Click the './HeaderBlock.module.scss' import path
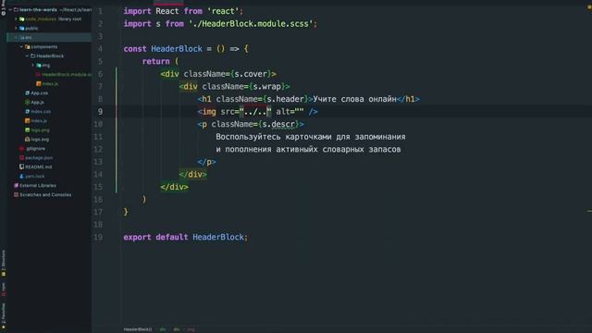The width and height of the screenshot is (592, 333). pos(251,24)
